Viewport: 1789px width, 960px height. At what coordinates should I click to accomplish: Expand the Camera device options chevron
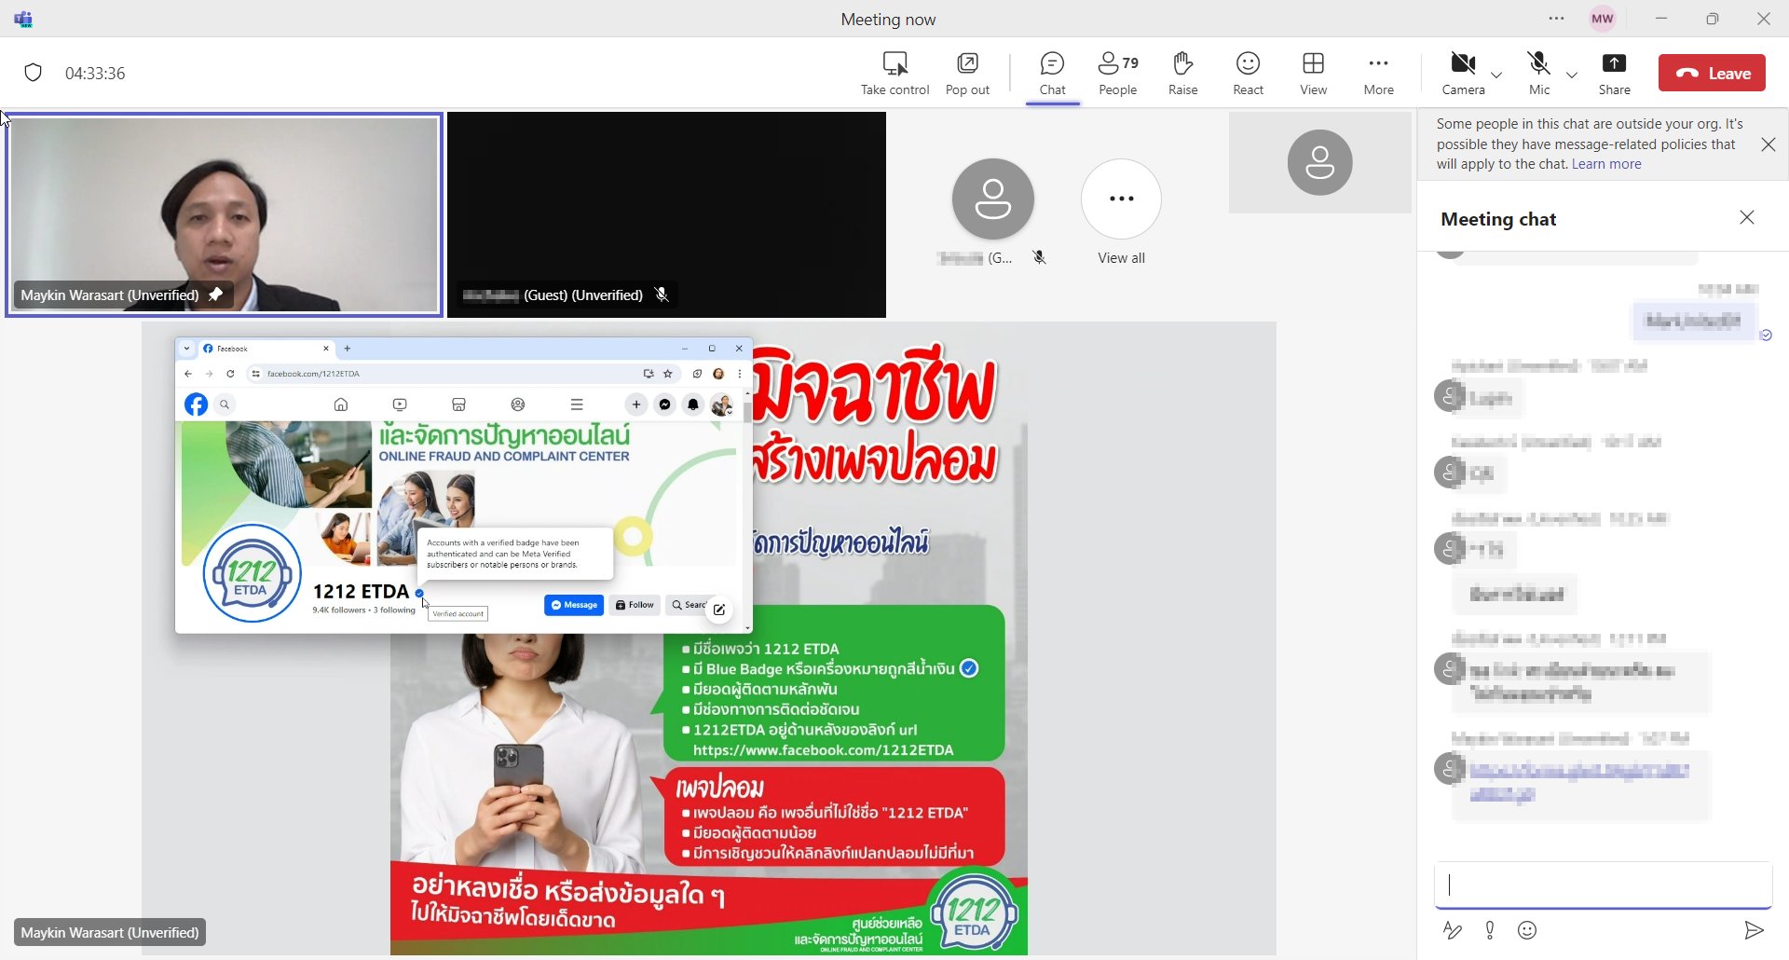tap(1496, 75)
